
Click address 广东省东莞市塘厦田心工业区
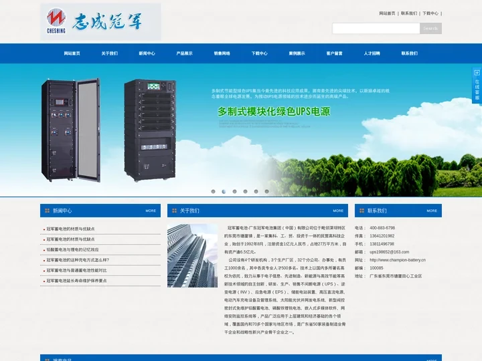point(396,276)
